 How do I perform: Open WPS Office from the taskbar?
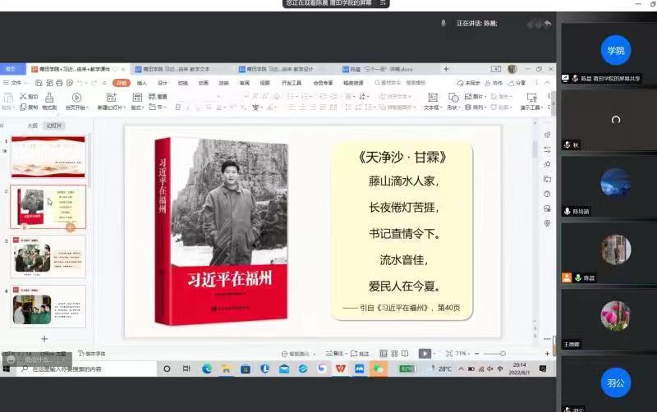[341, 369]
